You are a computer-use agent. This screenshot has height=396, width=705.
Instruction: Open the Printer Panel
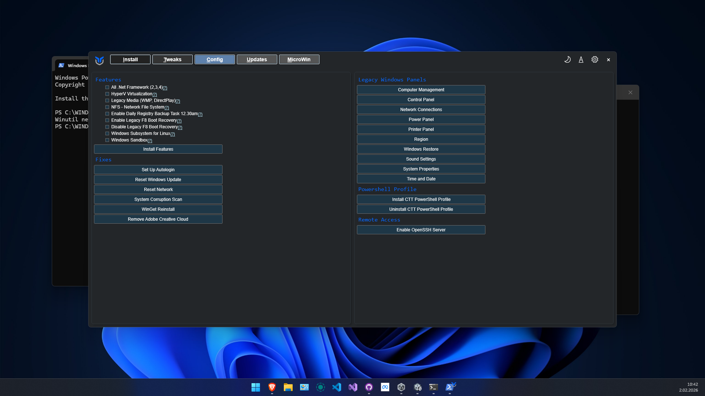click(421, 129)
